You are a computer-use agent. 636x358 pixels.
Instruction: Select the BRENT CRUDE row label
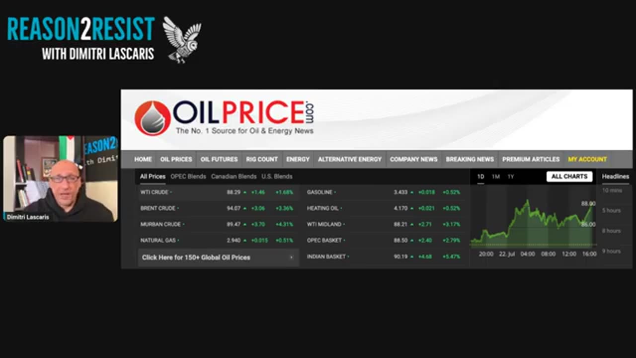point(158,208)
